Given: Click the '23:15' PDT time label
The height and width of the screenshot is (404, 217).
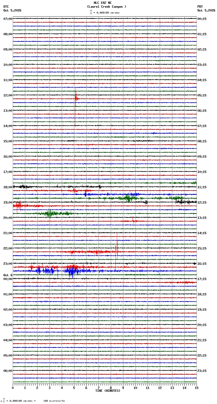Looking at the screenshot, I should coord(202,371).
